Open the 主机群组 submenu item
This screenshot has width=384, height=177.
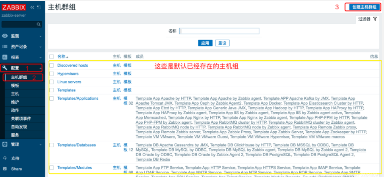pyautogui.click(x=19, y=78)
